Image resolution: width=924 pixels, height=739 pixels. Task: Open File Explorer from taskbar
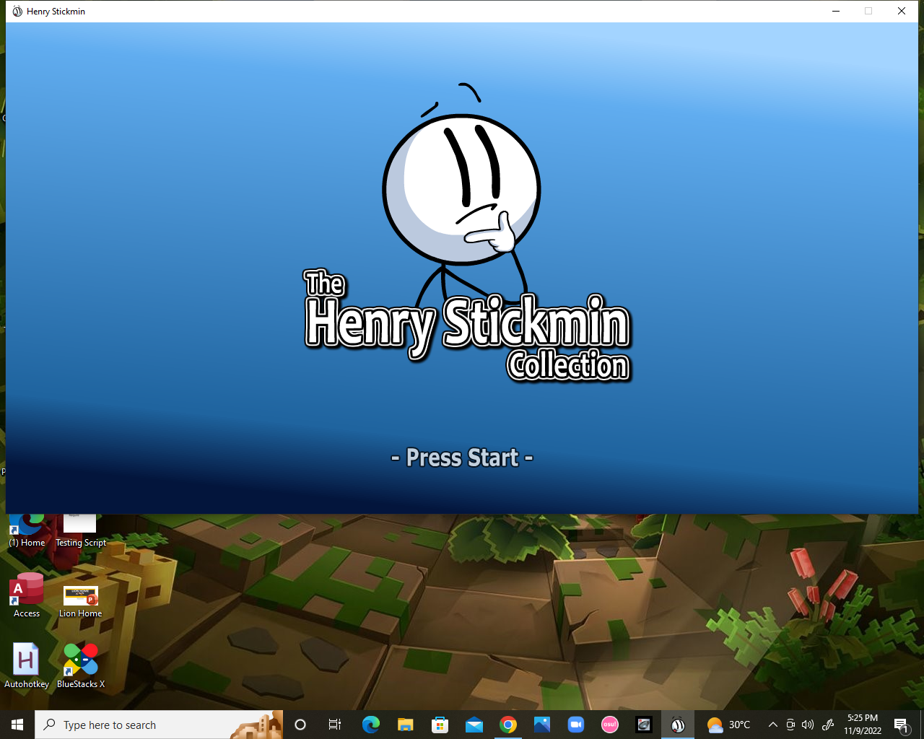[405, 725]
